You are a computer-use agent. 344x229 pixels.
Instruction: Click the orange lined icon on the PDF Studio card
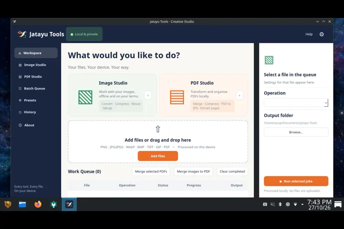[177, 97]
